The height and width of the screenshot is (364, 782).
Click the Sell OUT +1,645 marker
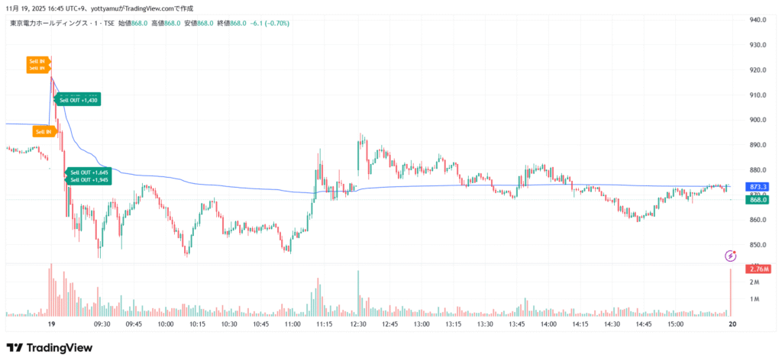click(x=89, y=172)
